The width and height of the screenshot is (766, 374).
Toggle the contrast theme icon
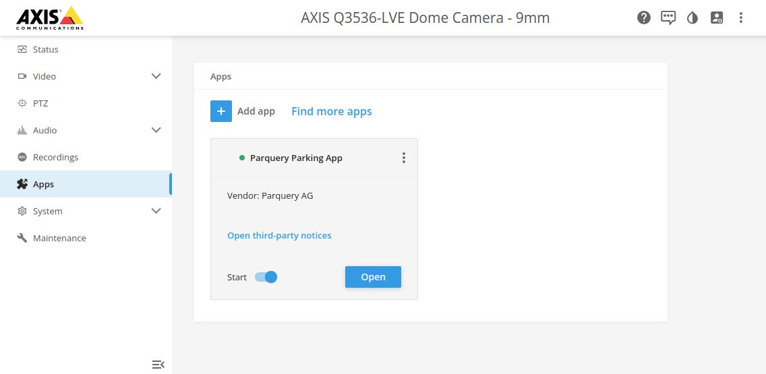tap(693, 18)
